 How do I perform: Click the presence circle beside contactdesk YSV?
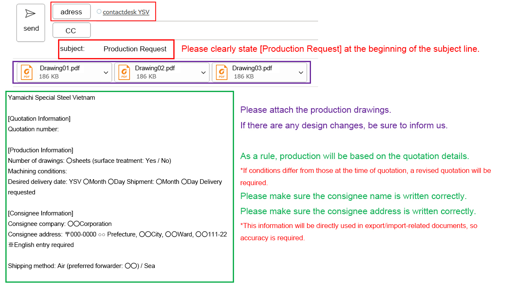99,12
